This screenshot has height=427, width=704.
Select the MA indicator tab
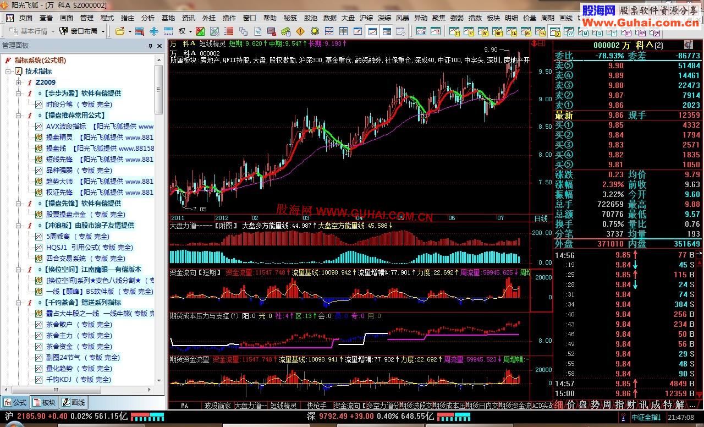[184, 406]
